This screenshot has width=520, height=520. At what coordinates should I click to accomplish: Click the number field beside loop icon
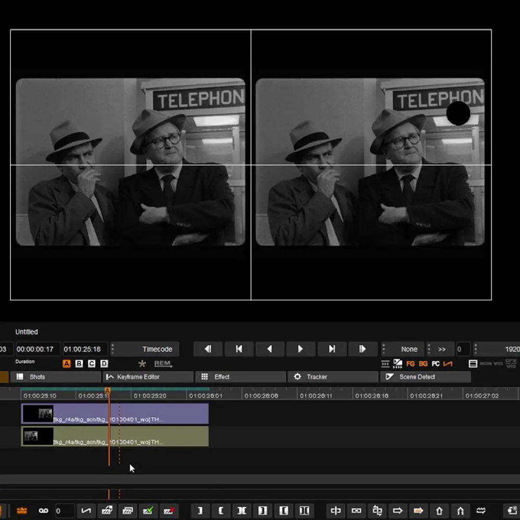64,511
